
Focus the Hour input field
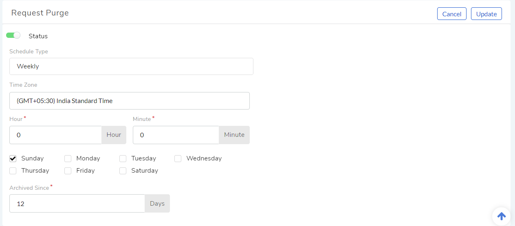tap(55, 135)
